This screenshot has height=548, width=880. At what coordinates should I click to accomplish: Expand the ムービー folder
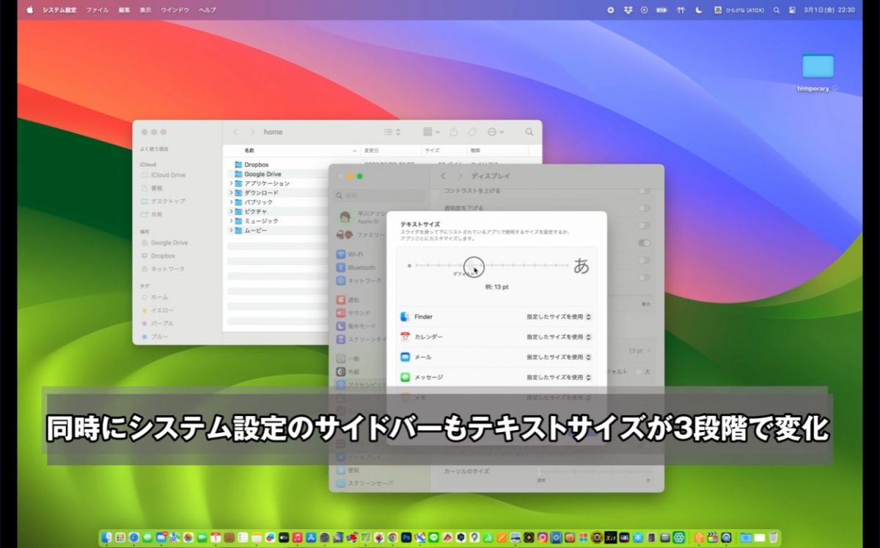232,230
